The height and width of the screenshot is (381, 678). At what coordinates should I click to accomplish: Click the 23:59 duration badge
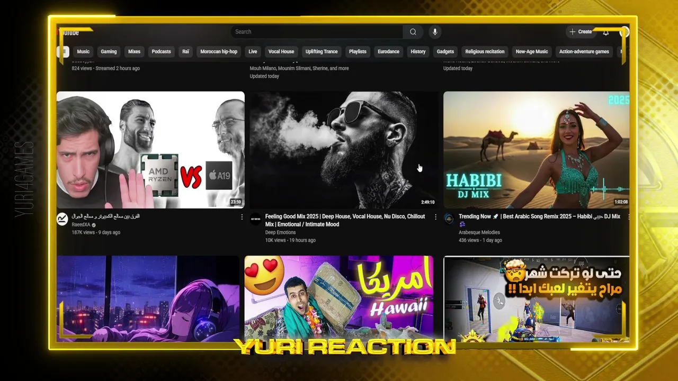pyautogui.click(x=236, y=202)
